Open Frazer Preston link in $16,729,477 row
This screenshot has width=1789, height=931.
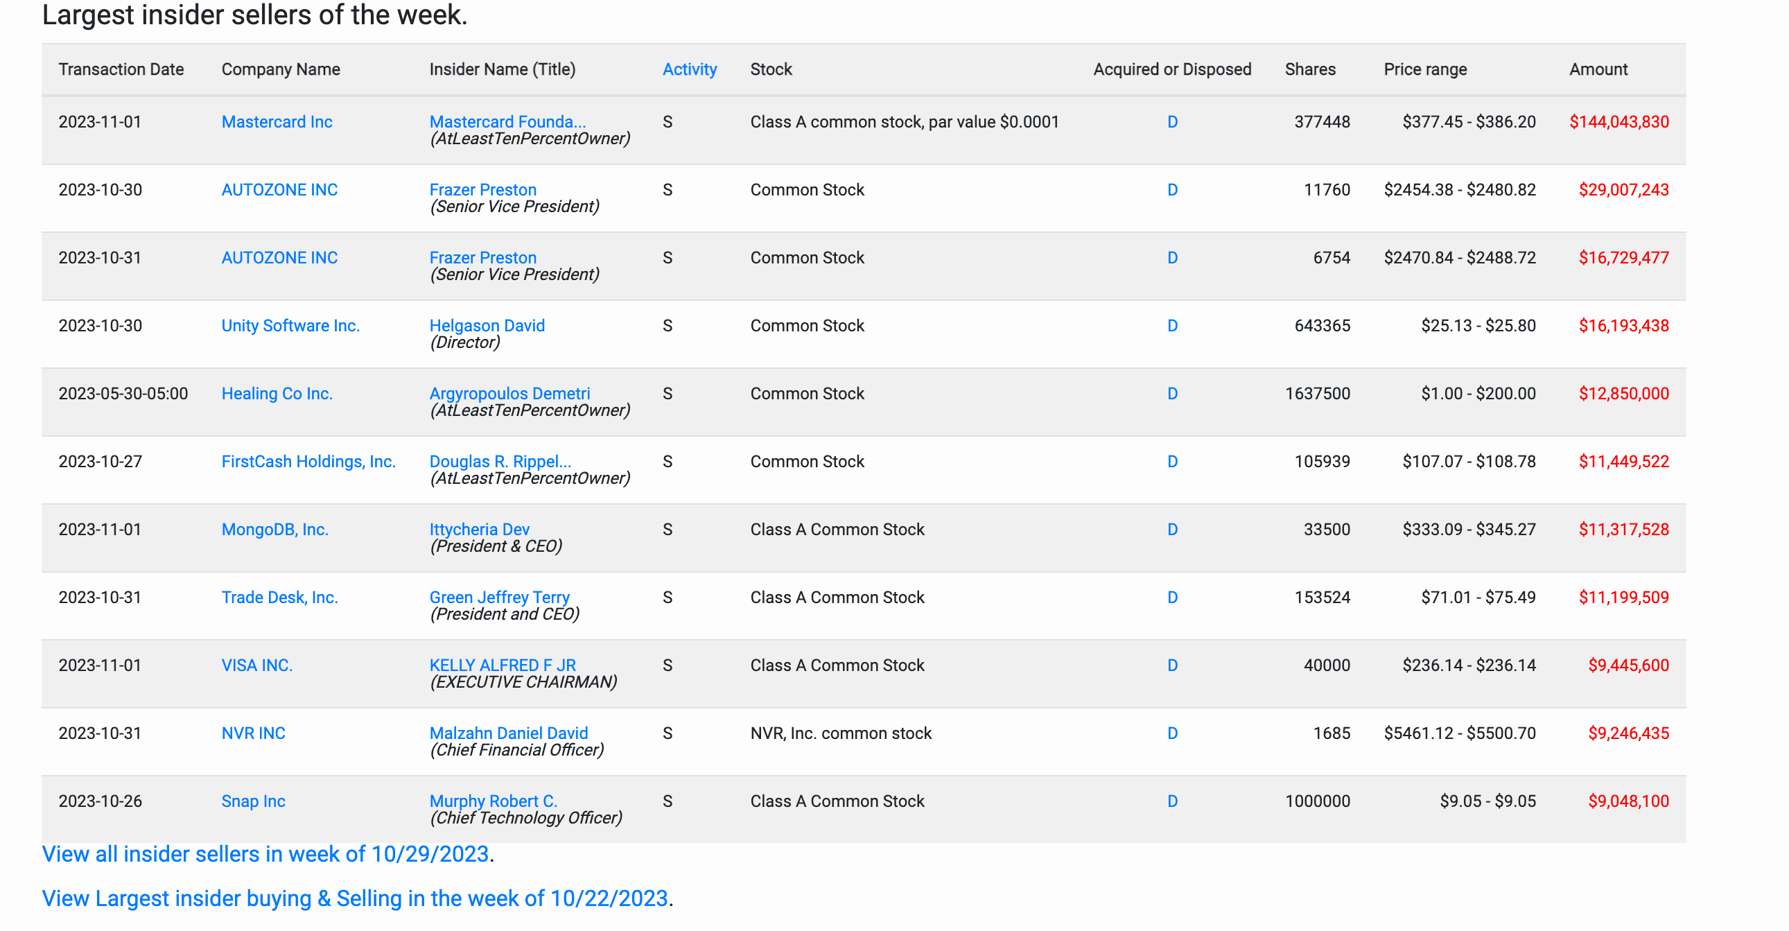pyautogui.click(x=482, y=258)
